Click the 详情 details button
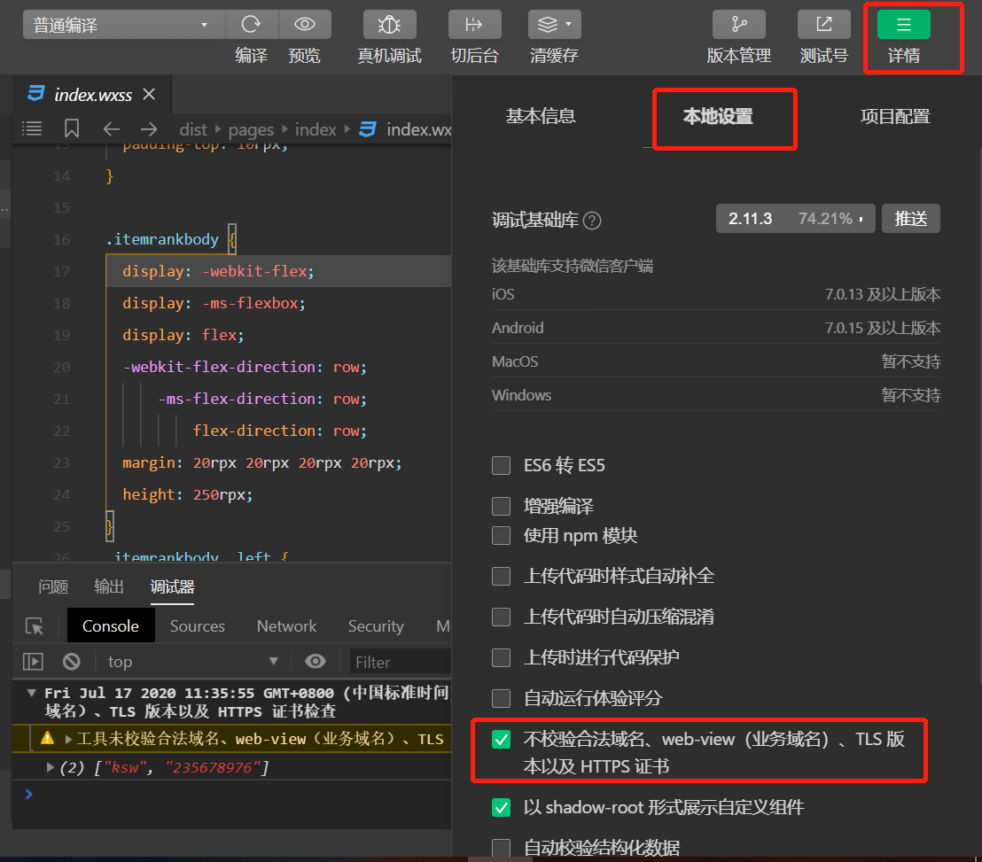The height and width of the screenshot is (862, 982). [902, 24]
